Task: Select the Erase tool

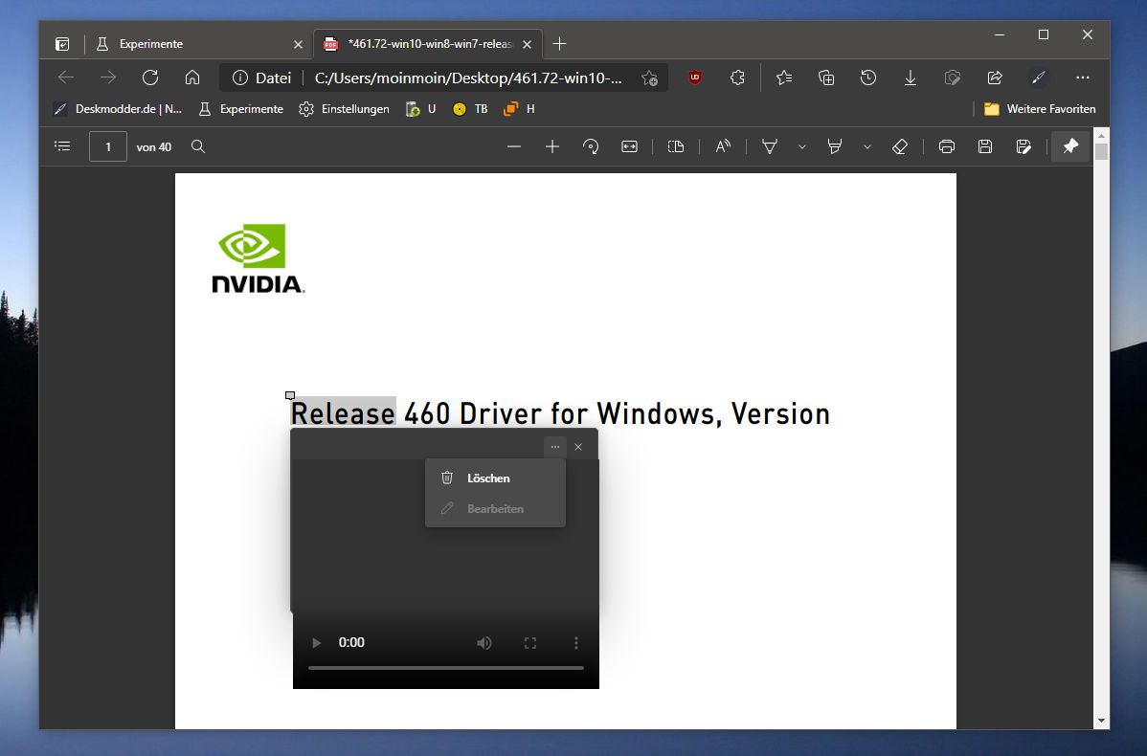Action: tap(900, 146)
